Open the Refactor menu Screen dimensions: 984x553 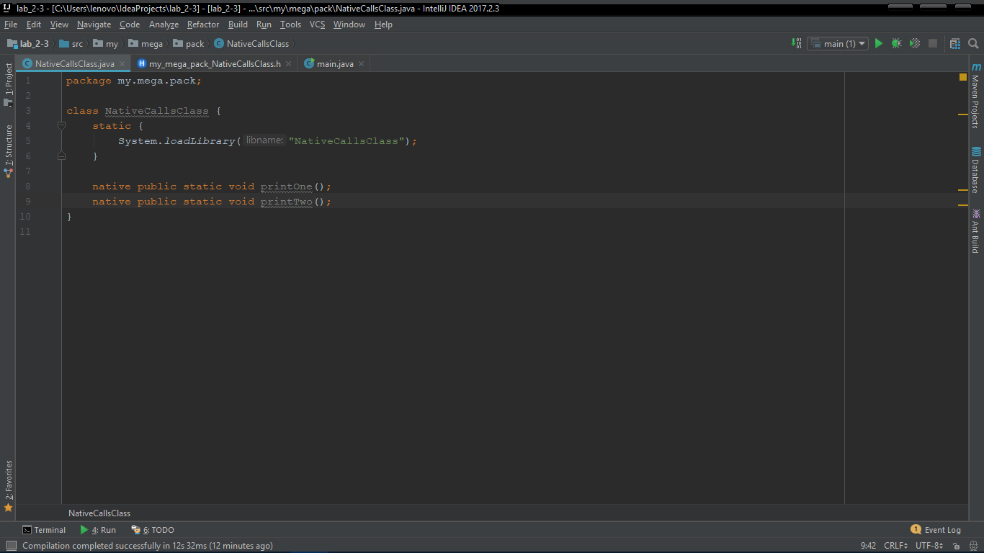tap(203, 24)
